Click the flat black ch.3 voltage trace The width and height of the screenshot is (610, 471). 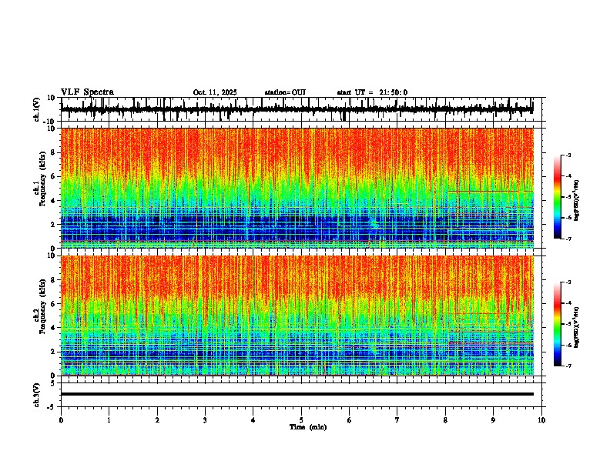(297, 394)
